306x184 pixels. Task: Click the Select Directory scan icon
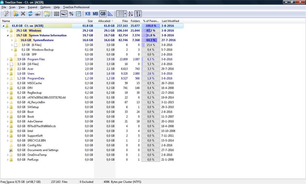[x=7, y=14]
